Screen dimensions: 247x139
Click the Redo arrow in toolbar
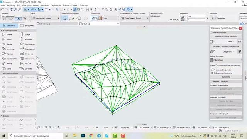[x=7, y=9]
